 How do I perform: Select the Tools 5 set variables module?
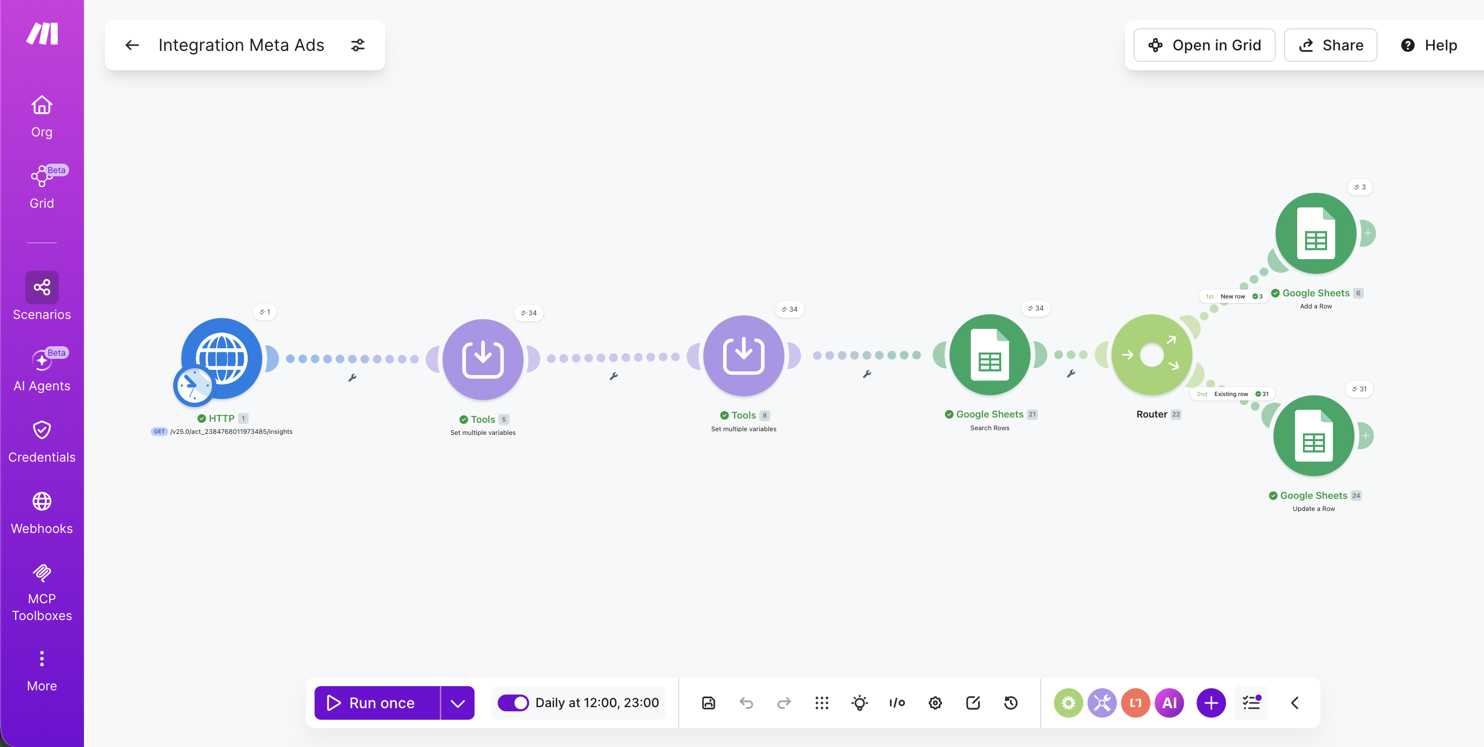point(483,359)
